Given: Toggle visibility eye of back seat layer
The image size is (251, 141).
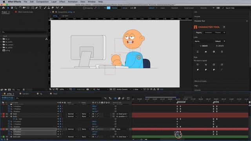Looking at the screenshot, I should pos(58,137).
